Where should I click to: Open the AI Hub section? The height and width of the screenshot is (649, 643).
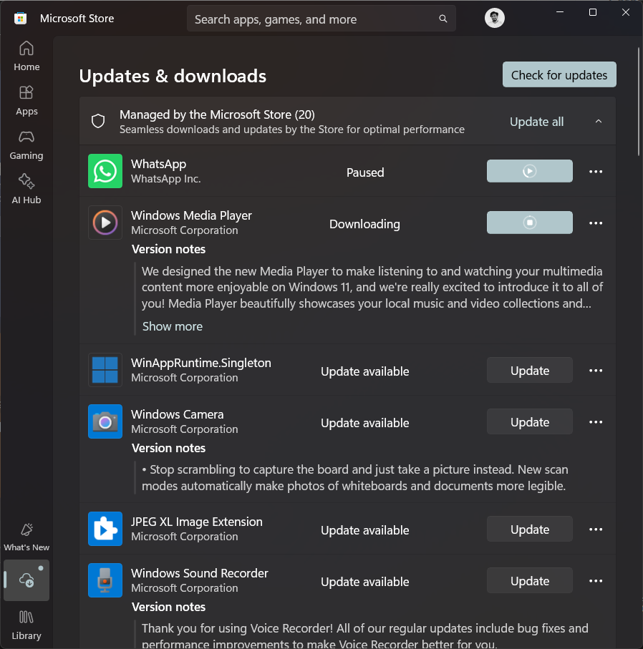26,189
